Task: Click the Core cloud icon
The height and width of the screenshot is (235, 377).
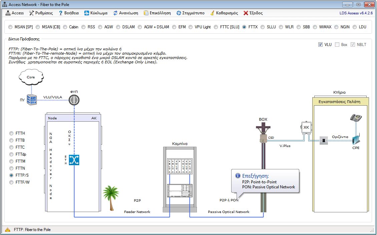Action: pyautogui.click(x=31, y=77)
